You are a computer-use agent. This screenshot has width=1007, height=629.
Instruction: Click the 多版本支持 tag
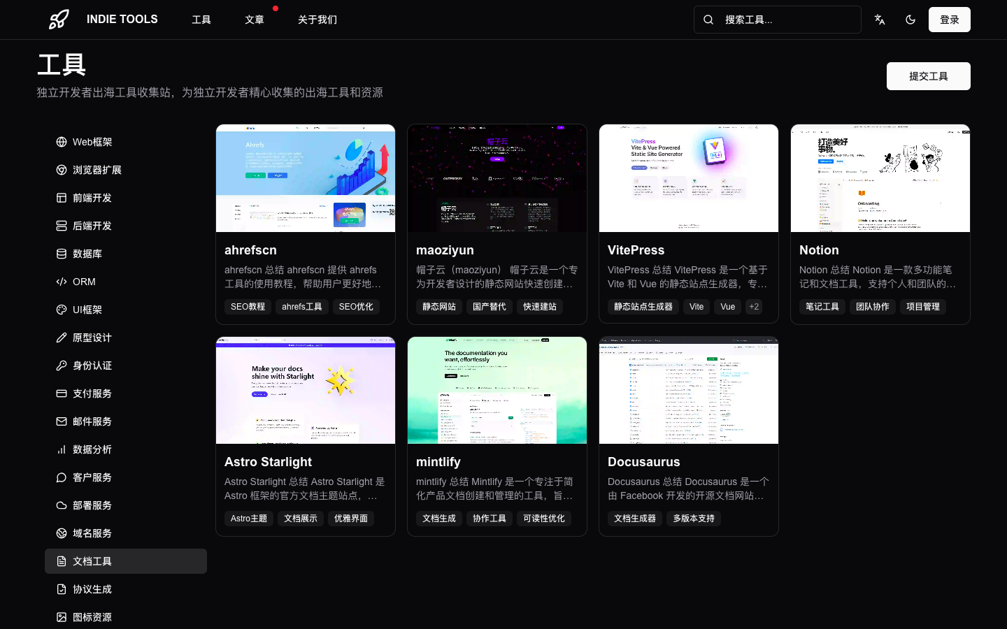pos(694,519)
